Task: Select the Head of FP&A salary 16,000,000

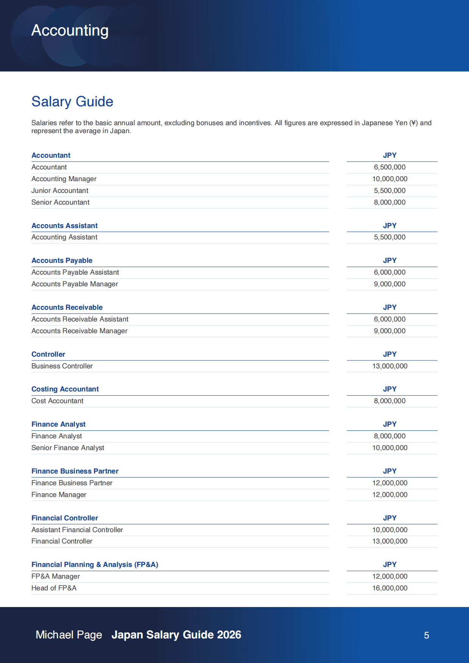Action: click(390, 588)
